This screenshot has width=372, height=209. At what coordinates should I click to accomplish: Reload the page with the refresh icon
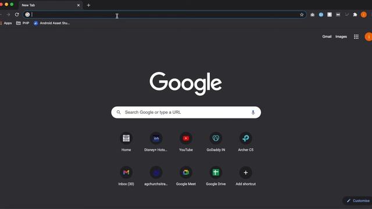coord(17,15)
